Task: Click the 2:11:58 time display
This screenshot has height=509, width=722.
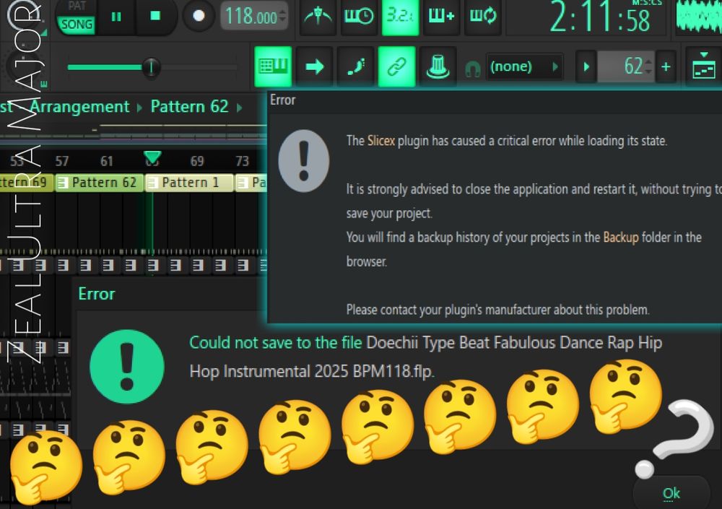Action: (x=600, y=17)
